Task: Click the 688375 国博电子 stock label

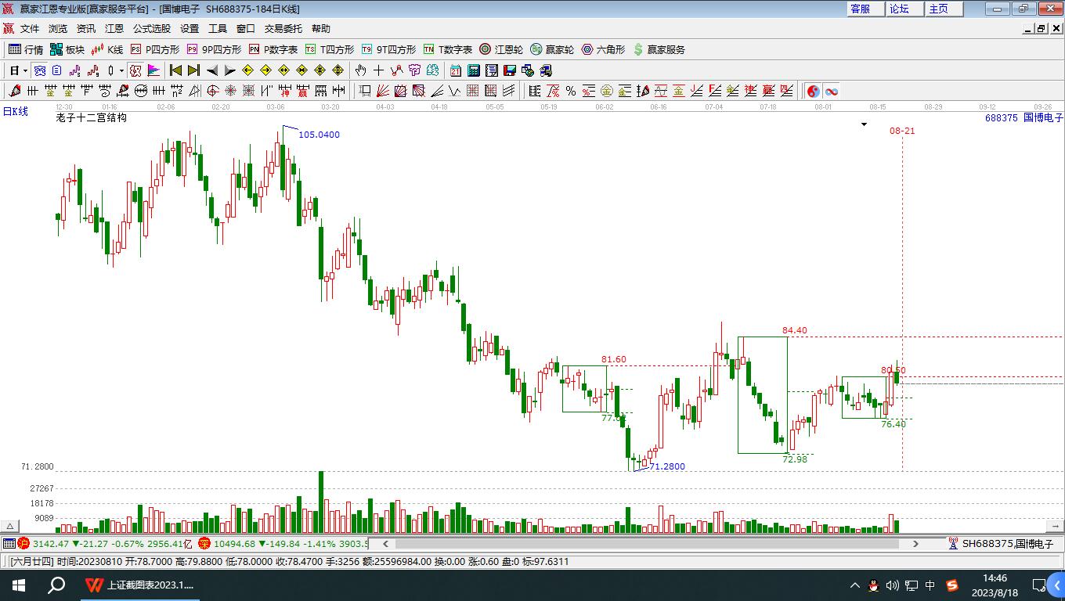Action: pyautogui.click(x=1024, y=118)
